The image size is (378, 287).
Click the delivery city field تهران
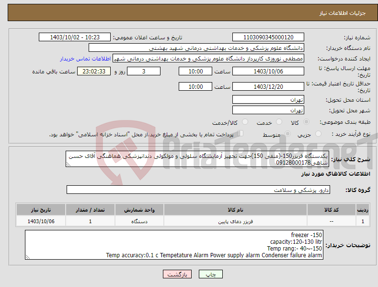click(268, 110)
